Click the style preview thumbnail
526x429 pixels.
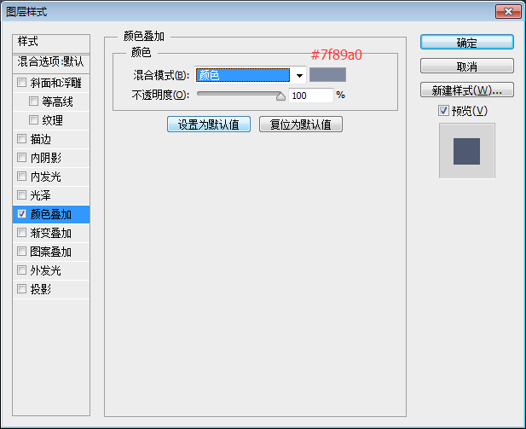466,151
